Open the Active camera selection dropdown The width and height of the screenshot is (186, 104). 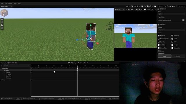pyautogui.click(x=119, y=10)
